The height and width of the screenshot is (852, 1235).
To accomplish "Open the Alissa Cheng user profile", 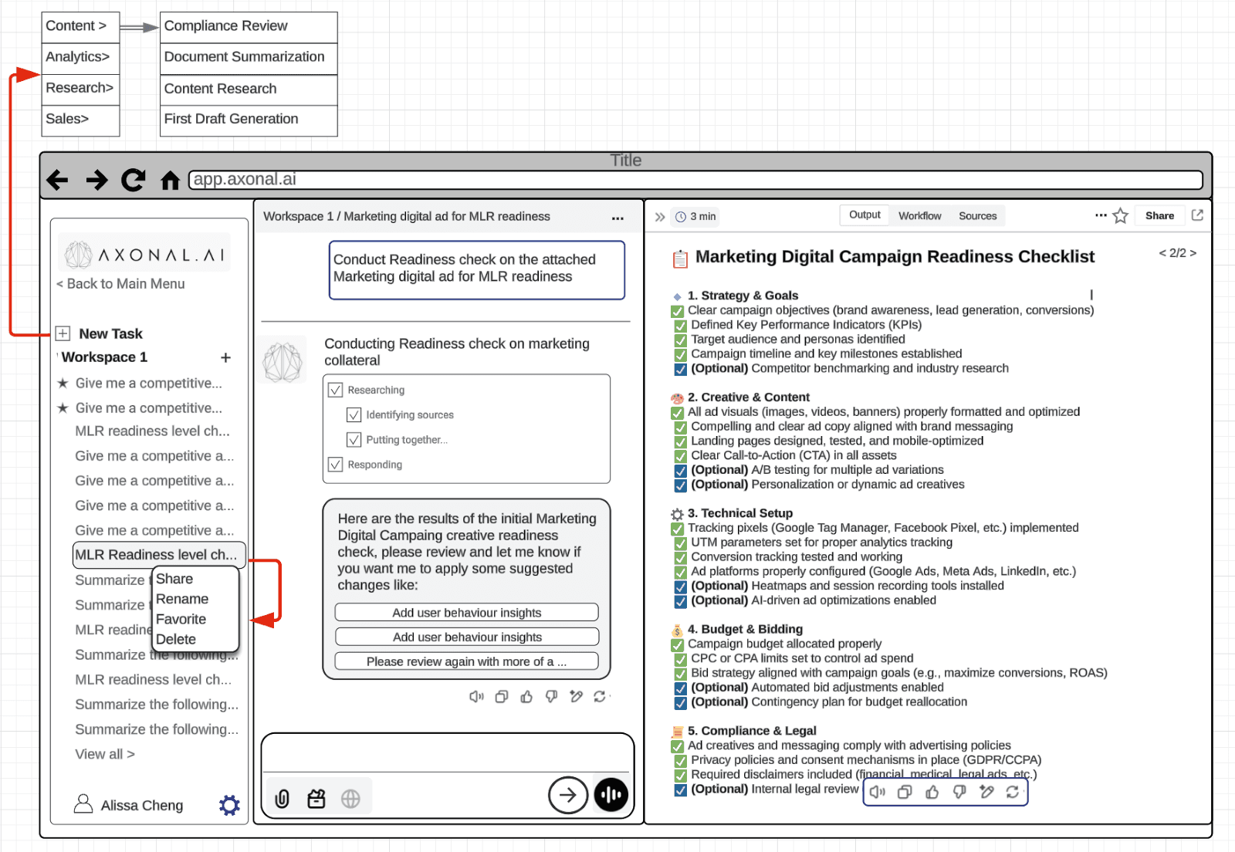I will coord(129,805).
